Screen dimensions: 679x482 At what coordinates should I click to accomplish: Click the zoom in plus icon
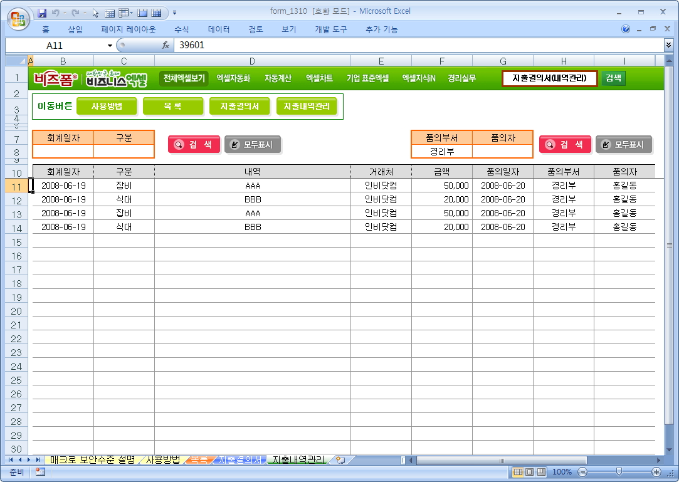(x=656, y=472)
